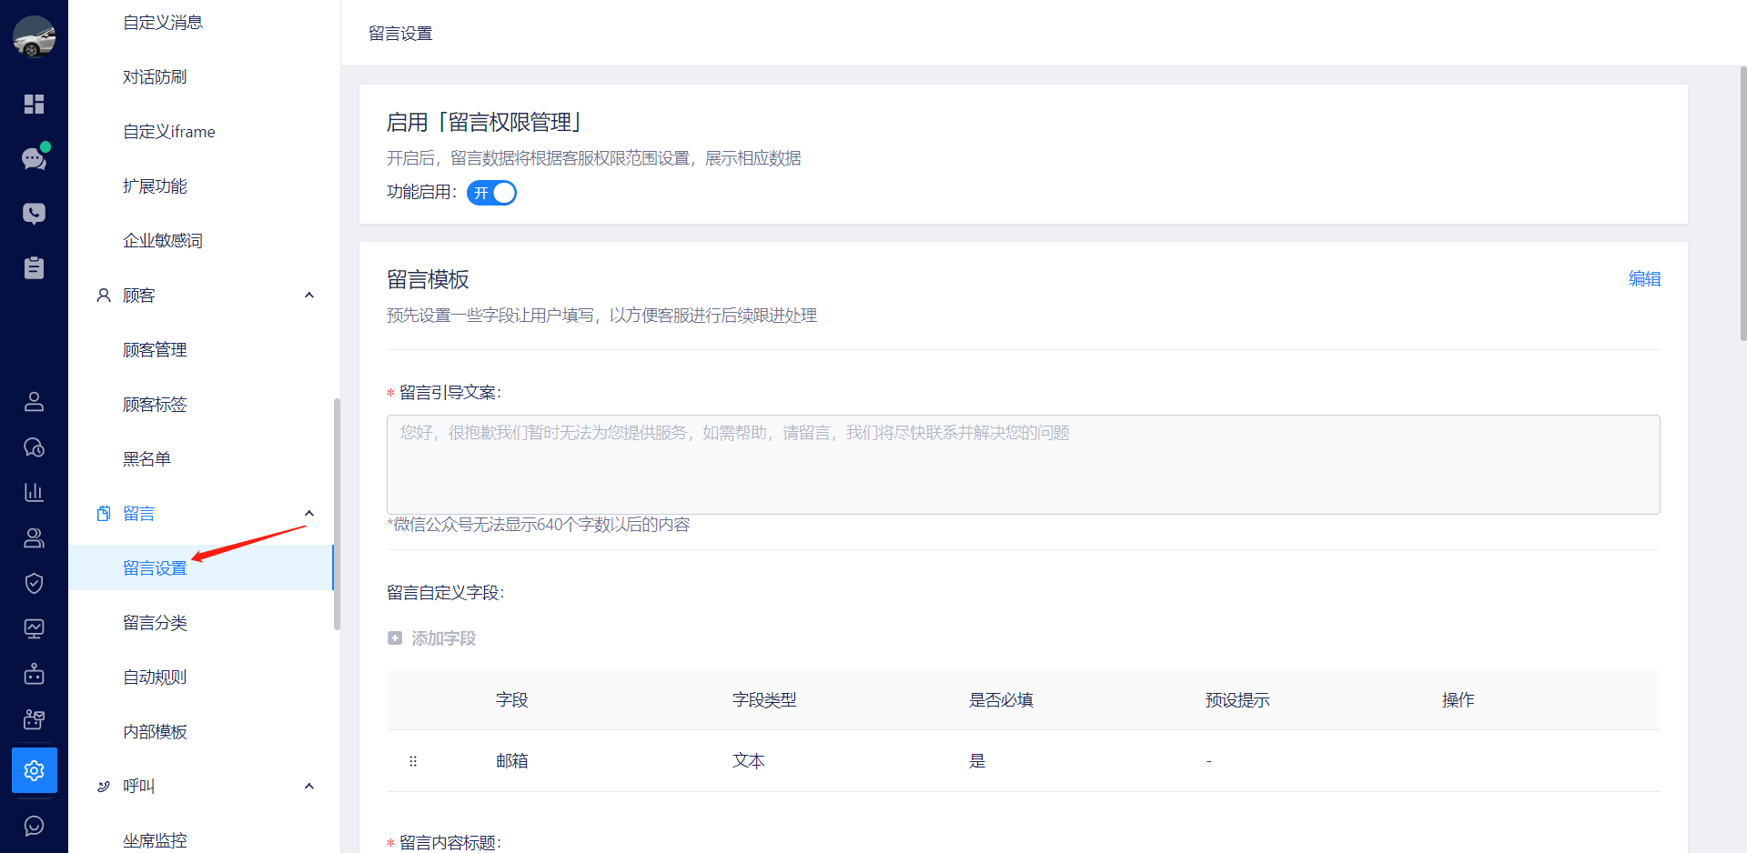Click the 预设提示 column header
Image resolution: width=1747 pixels, height=853 pixels.
[x=1237, y=700]
